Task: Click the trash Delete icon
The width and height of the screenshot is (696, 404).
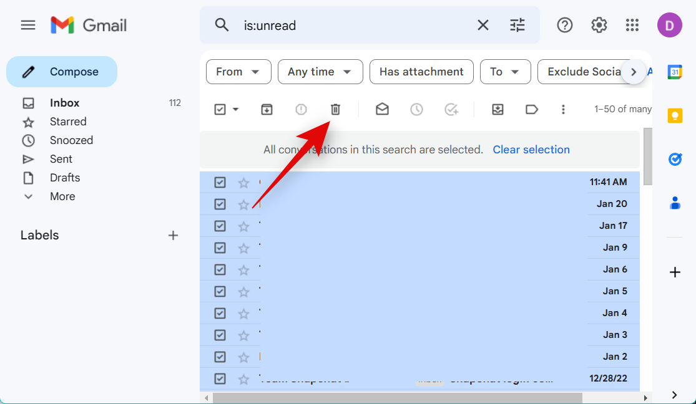Action: pos(335,110)
